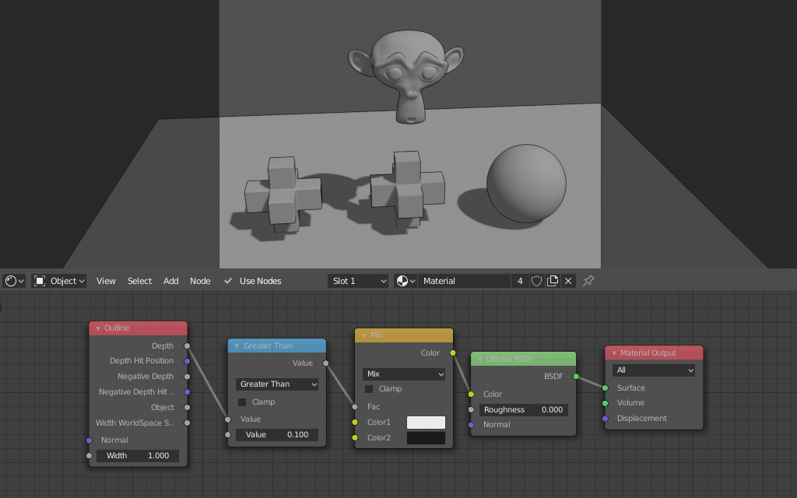The height and width of the screenshot is (498, 797).
Task: Click the Volume input socket
Action: (x=605, y=403)
